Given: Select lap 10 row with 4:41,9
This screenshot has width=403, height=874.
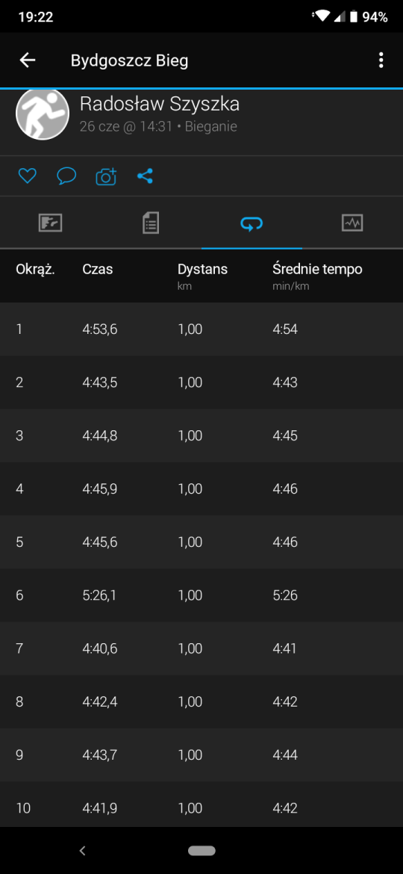Looking at the screenshot, I should click(201, 806).
